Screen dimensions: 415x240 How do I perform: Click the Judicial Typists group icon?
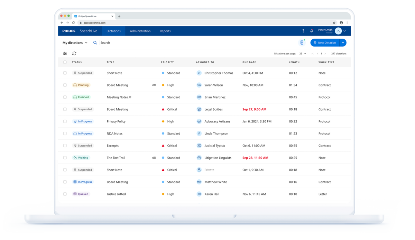click(199, 146)
